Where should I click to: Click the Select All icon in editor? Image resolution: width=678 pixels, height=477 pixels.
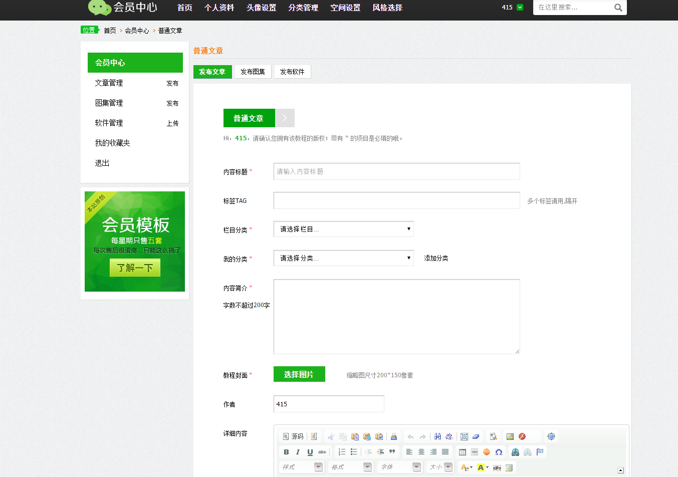point(464,436)
